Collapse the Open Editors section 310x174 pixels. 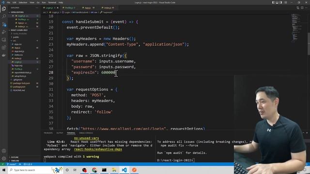(17, 12)
